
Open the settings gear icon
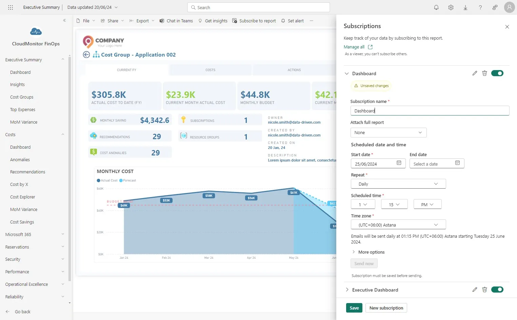pyautogui.click(x=451, y=7)
